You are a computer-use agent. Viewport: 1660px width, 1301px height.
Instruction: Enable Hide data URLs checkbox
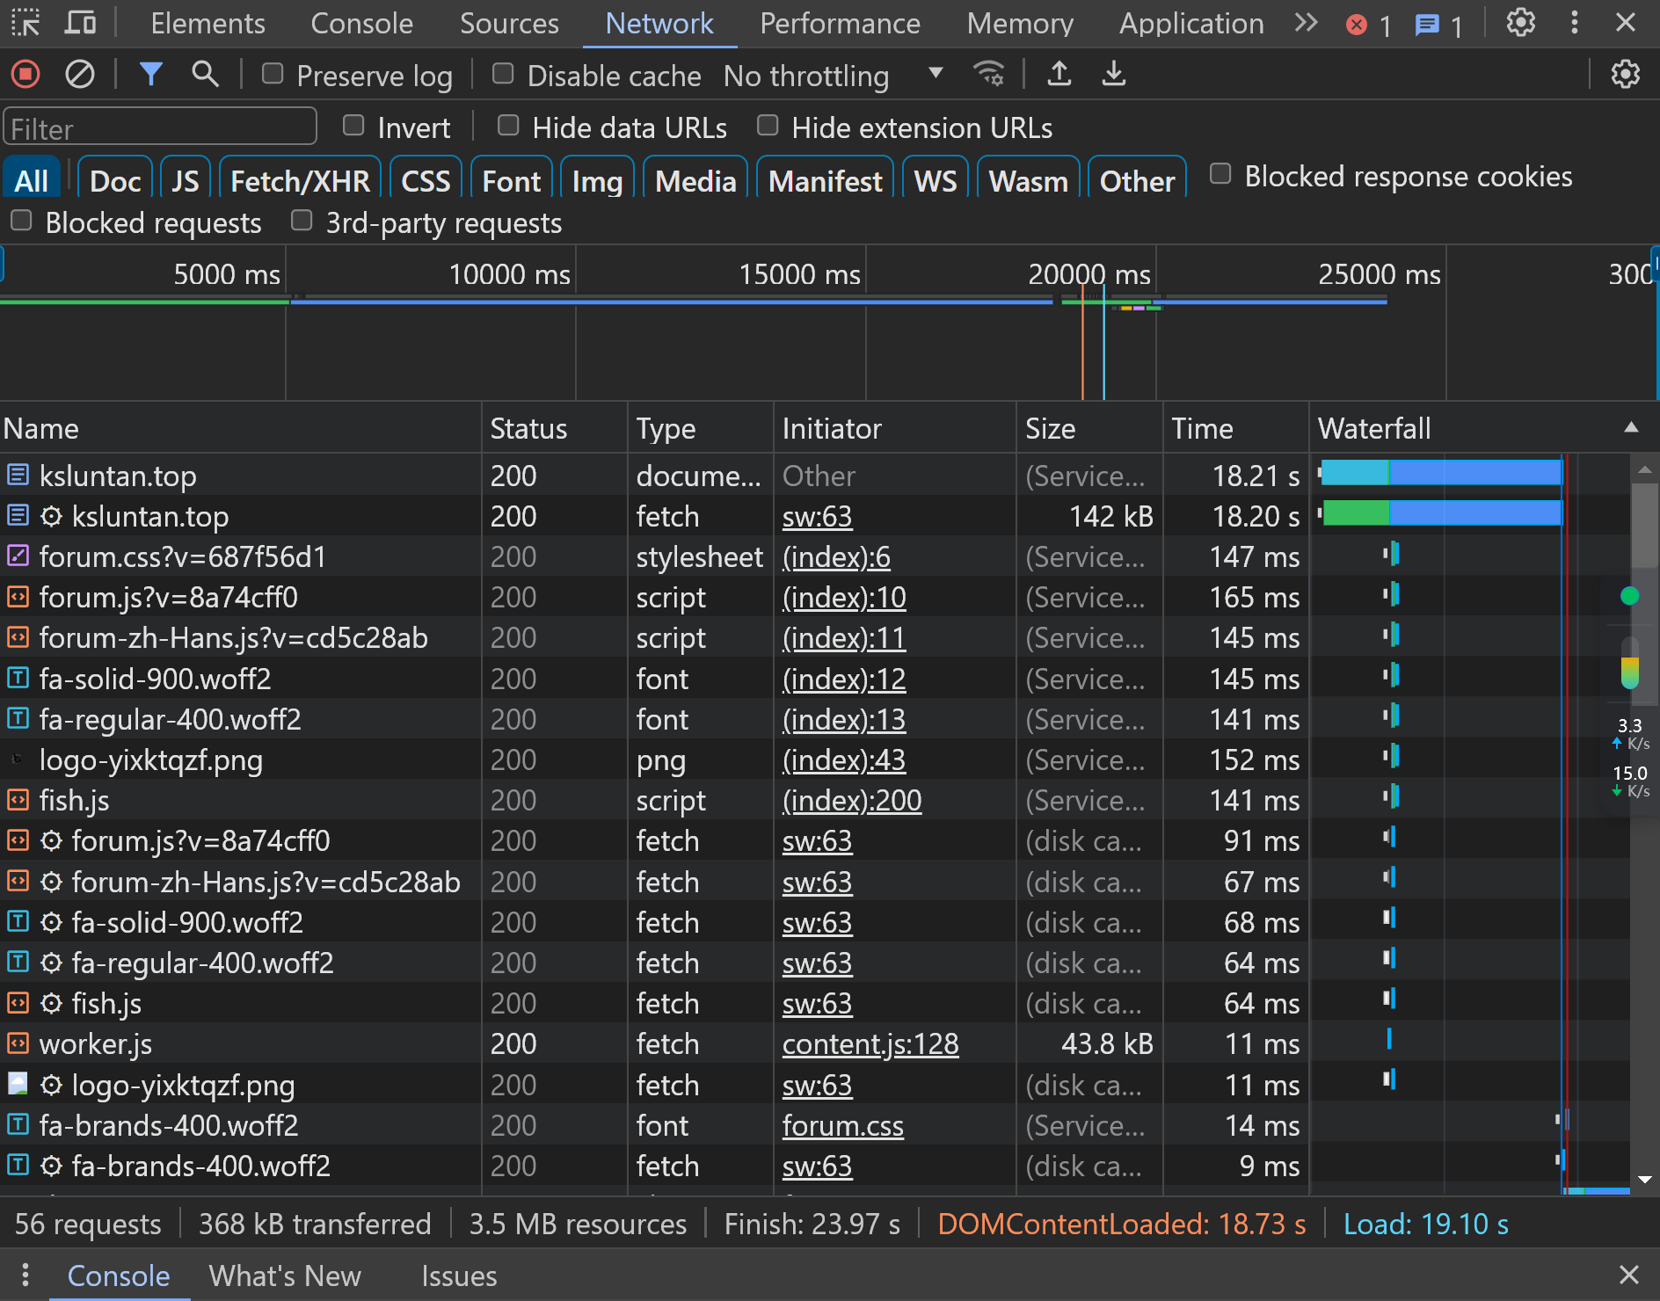508,127
